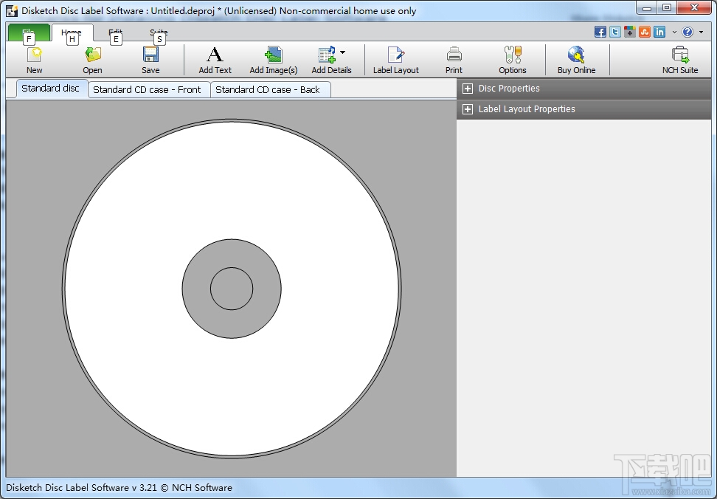Select the Standard CD case - Front tab
717x499 pixels.
148,89
